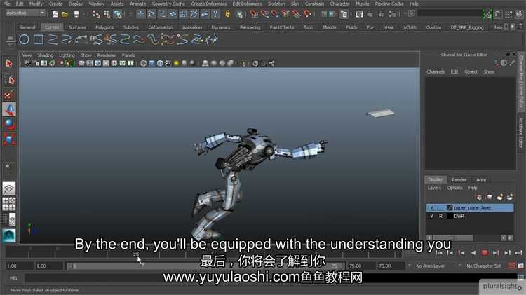526x295 pixels.
Task: Enable use all lights icon
Action: [x=177, y=63]
